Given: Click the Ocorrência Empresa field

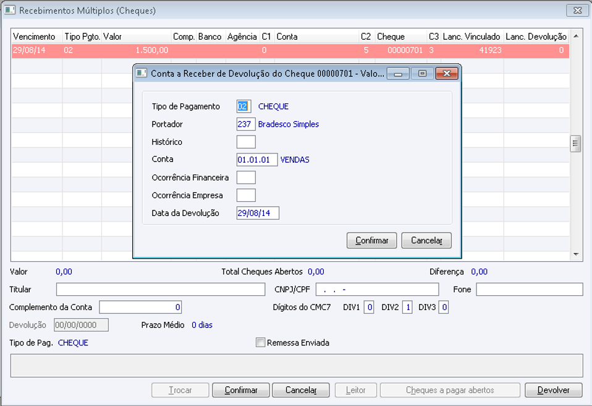Looking at the screenshot, I should tap(246, 195).
